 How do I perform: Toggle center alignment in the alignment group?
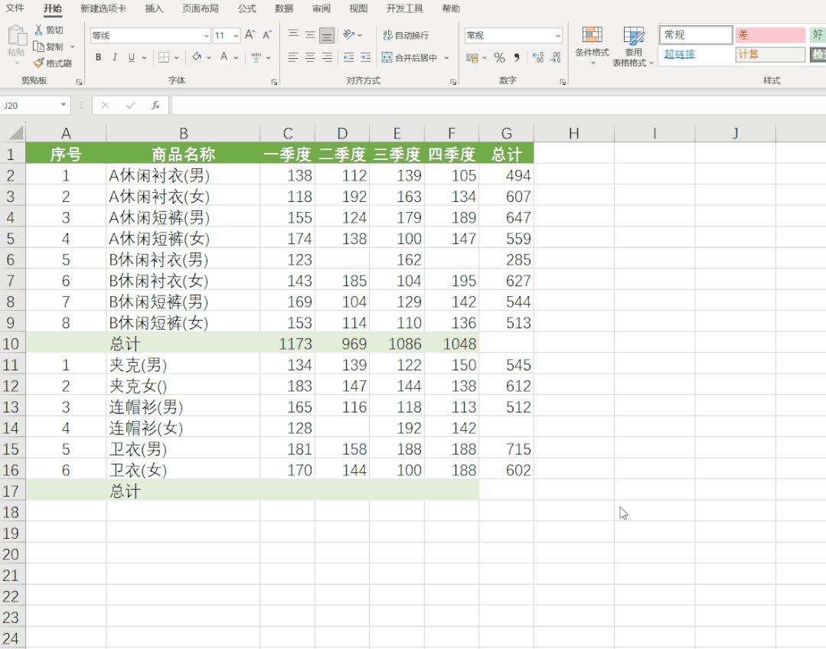point(309,57)
